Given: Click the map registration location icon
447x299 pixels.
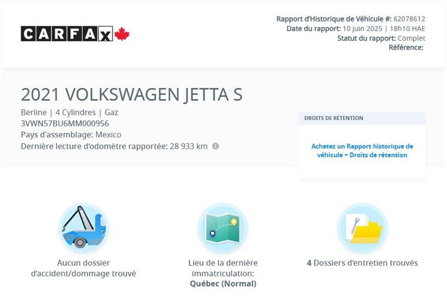Looking at the screenshot, I should click(223, 228).
